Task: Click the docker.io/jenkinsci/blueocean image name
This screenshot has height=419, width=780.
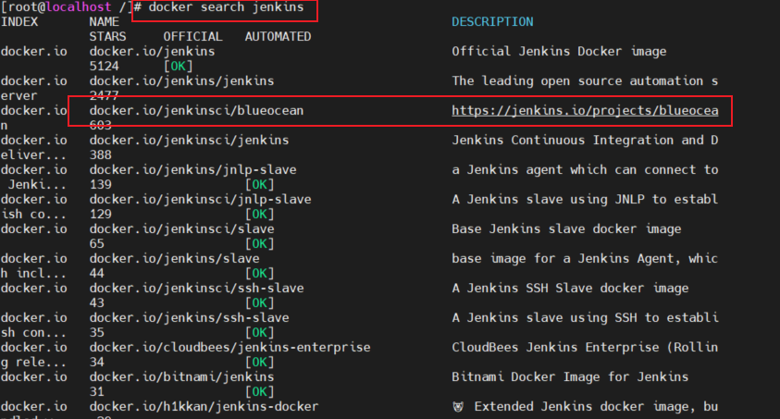Action: pos(196,111)
